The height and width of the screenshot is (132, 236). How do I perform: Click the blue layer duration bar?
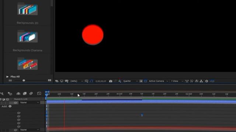point(141,102)
